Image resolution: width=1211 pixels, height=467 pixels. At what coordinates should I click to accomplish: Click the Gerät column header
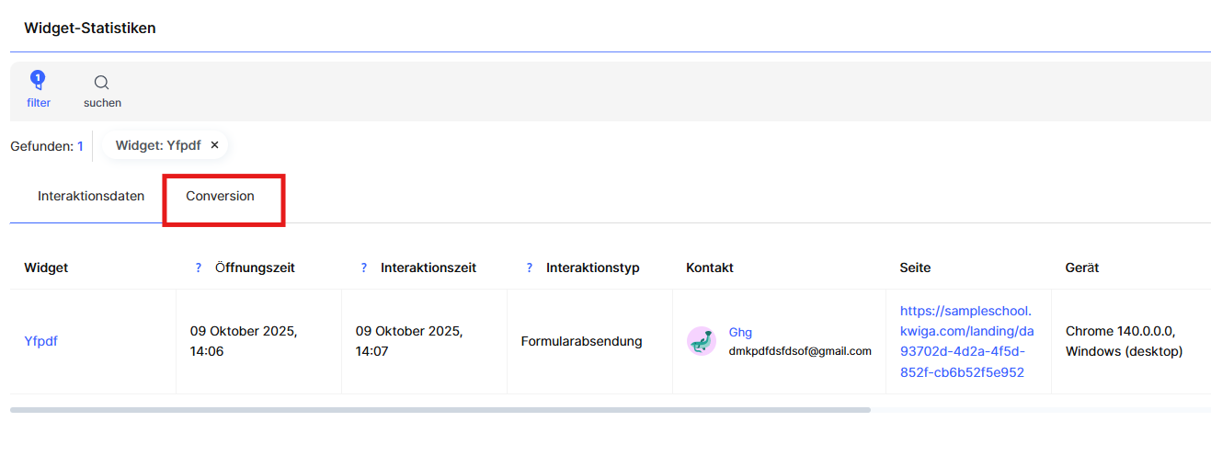tap(1082, 268)
